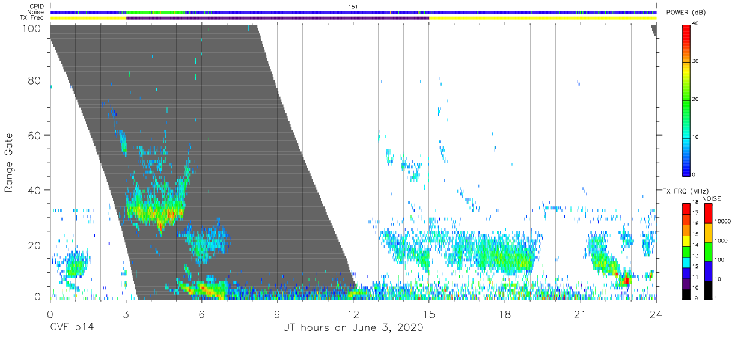The height and width of the screenshot is (340, 738).
Task: Click the 6 tick on UT hours axis
Action: click(201, 314)
